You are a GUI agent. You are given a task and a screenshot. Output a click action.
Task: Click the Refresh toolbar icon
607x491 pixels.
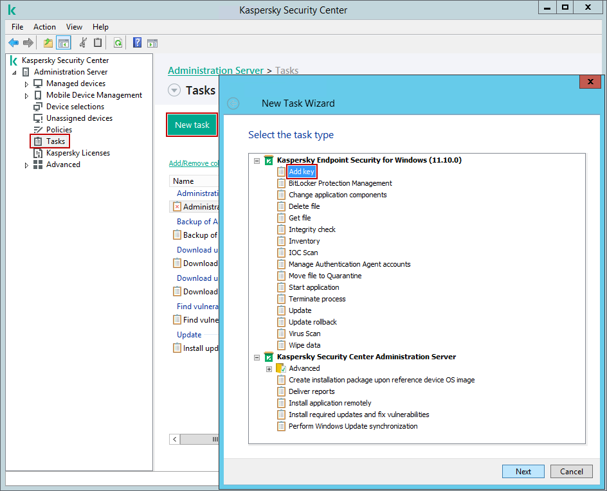(118, 43)
